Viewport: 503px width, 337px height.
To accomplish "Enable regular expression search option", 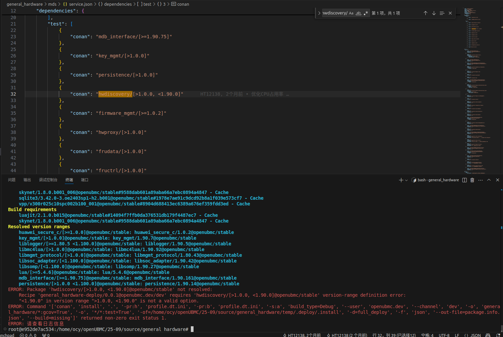I will tap(366, 13).
